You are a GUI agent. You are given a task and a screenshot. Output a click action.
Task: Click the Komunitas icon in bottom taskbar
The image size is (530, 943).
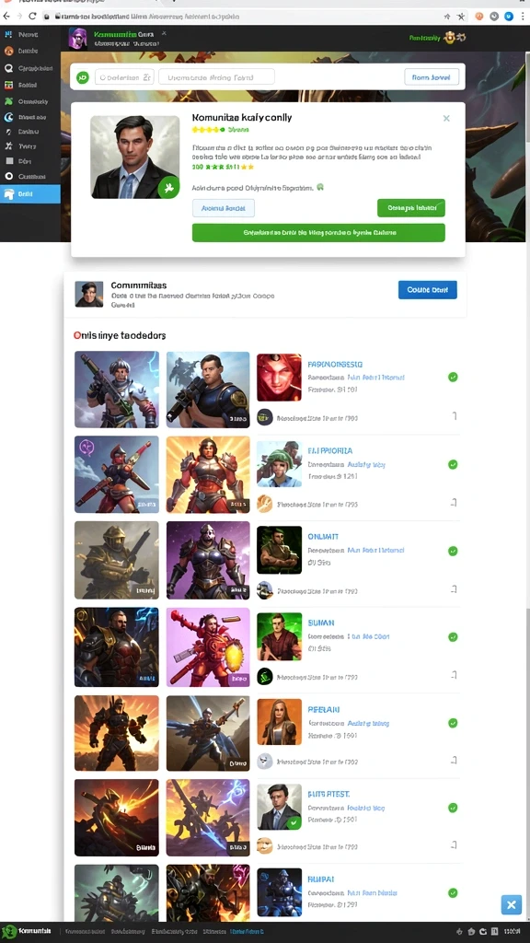click(x=9, y=931)
